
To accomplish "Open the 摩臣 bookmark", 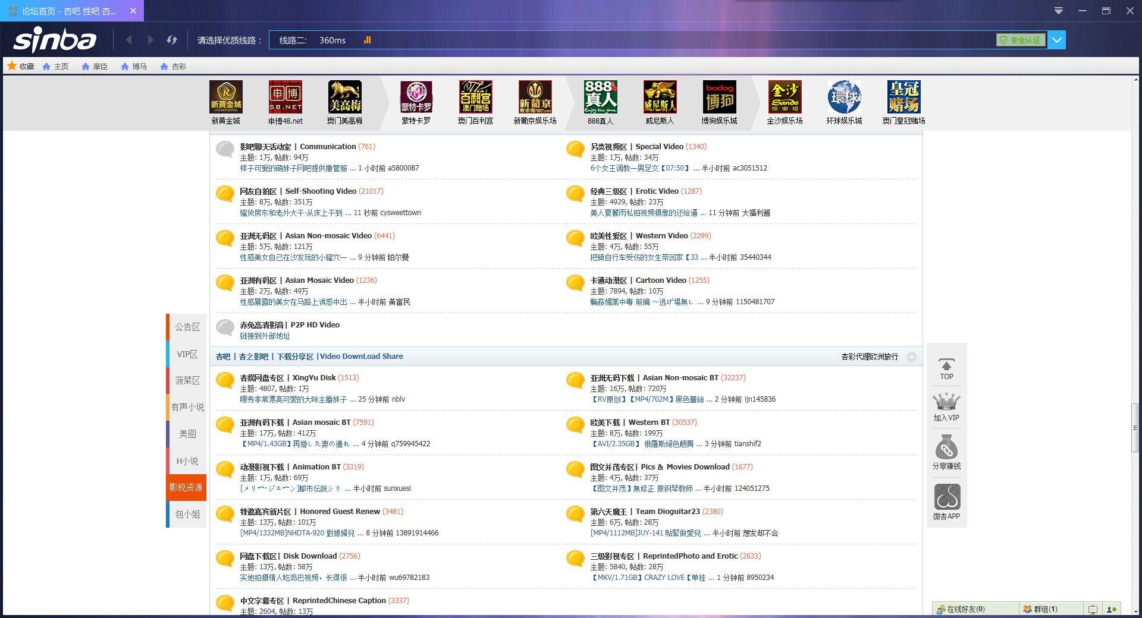I will coord(95,67).
